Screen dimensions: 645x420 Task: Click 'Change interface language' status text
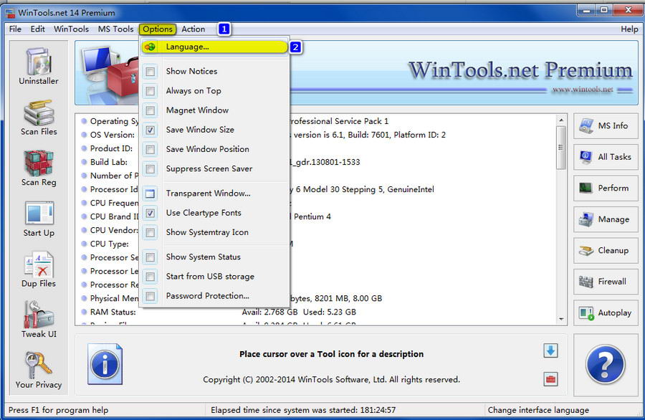538,410
